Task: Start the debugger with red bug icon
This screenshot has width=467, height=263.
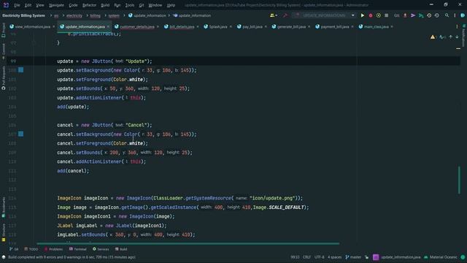Action: click(371, 15)
